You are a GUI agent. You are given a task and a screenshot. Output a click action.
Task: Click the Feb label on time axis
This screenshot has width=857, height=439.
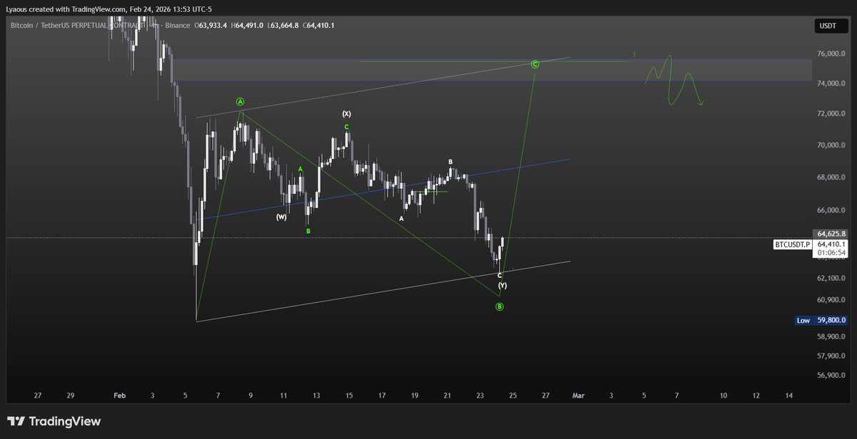click(x=120, y=395)
